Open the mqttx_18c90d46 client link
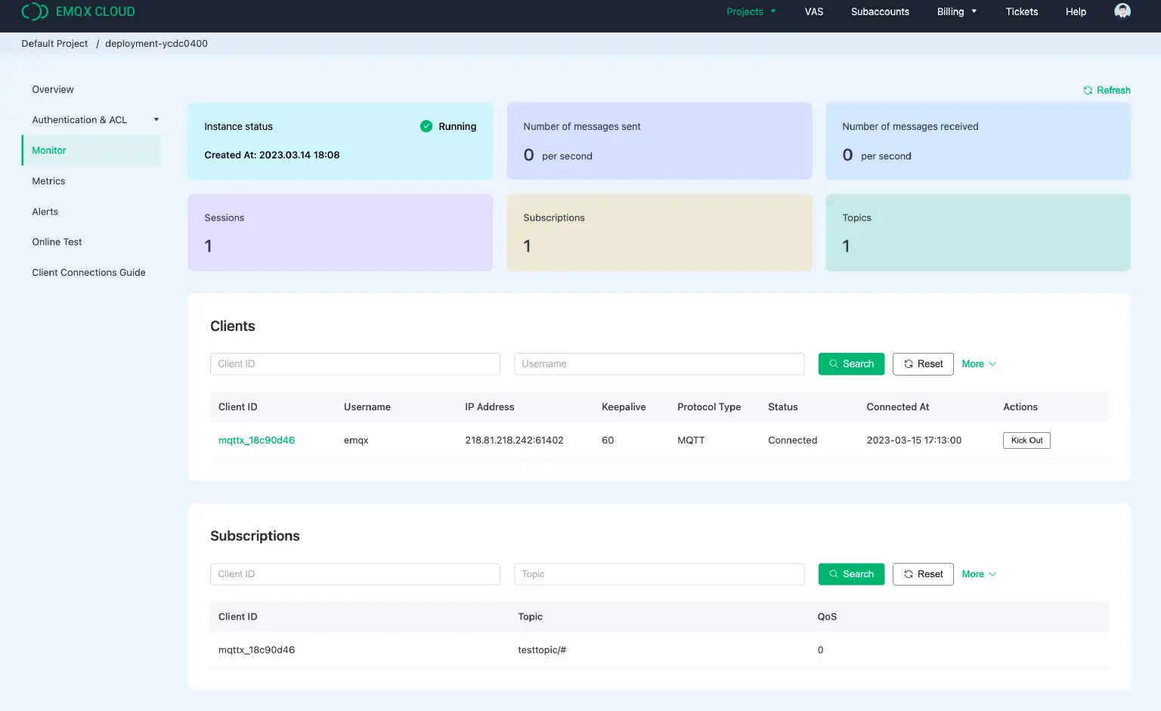The image size is (1161, 711). coord(256,441)
